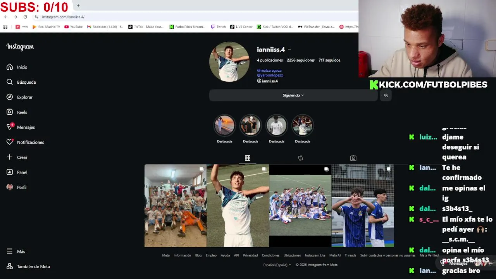The height and width of the screenshot is (279, 496).
Task: Open the YouTube bookmark
Action: coord(74,27)
